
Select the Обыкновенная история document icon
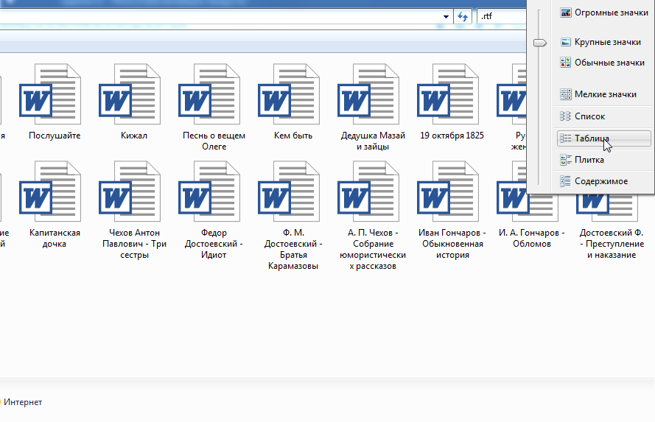click(x=448, y=191)
